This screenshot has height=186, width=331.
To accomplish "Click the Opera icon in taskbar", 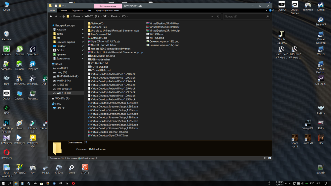I will (73, 183).
